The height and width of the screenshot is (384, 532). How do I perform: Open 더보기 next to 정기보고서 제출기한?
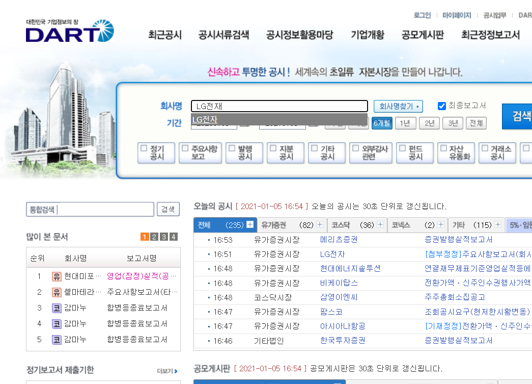(x=167, y=371)
